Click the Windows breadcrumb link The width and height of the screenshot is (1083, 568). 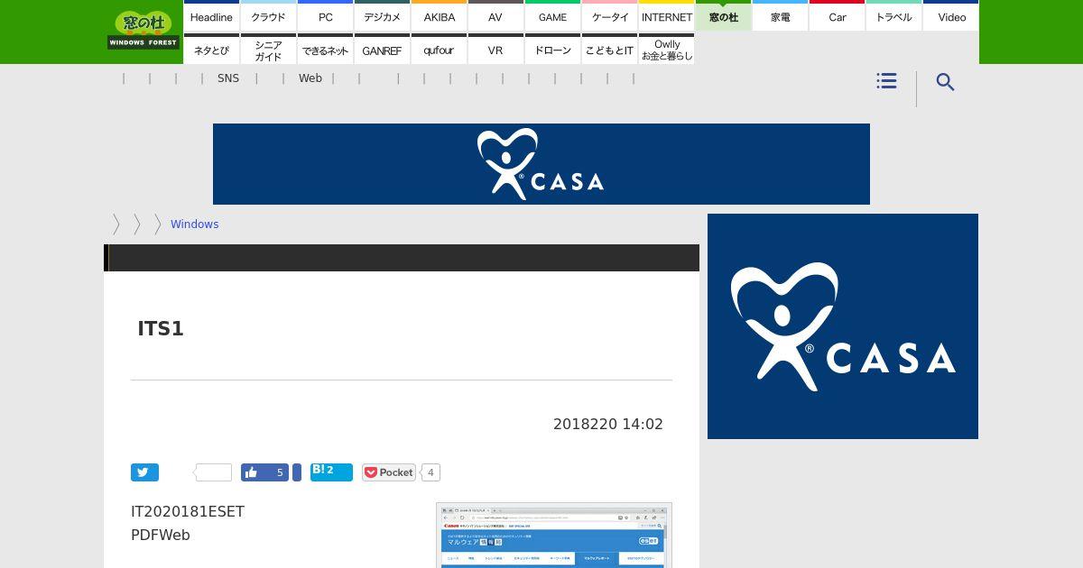click(x=194, y=224)
